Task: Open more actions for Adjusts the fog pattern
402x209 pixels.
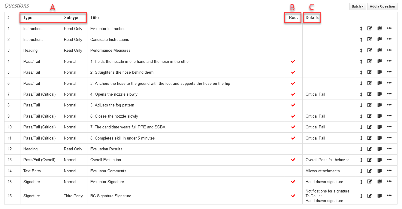Action: [x=389, y=105]
